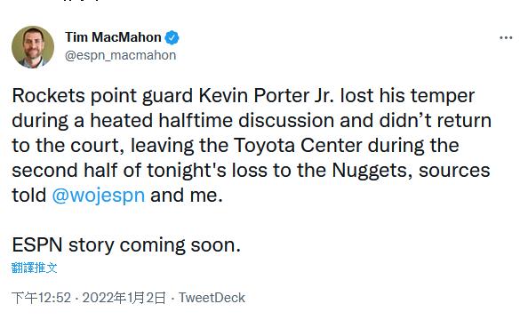Click the word 'Rockets' starting the tweet
The height and width of the screenshot is (320, 528).
pos(49,96)
